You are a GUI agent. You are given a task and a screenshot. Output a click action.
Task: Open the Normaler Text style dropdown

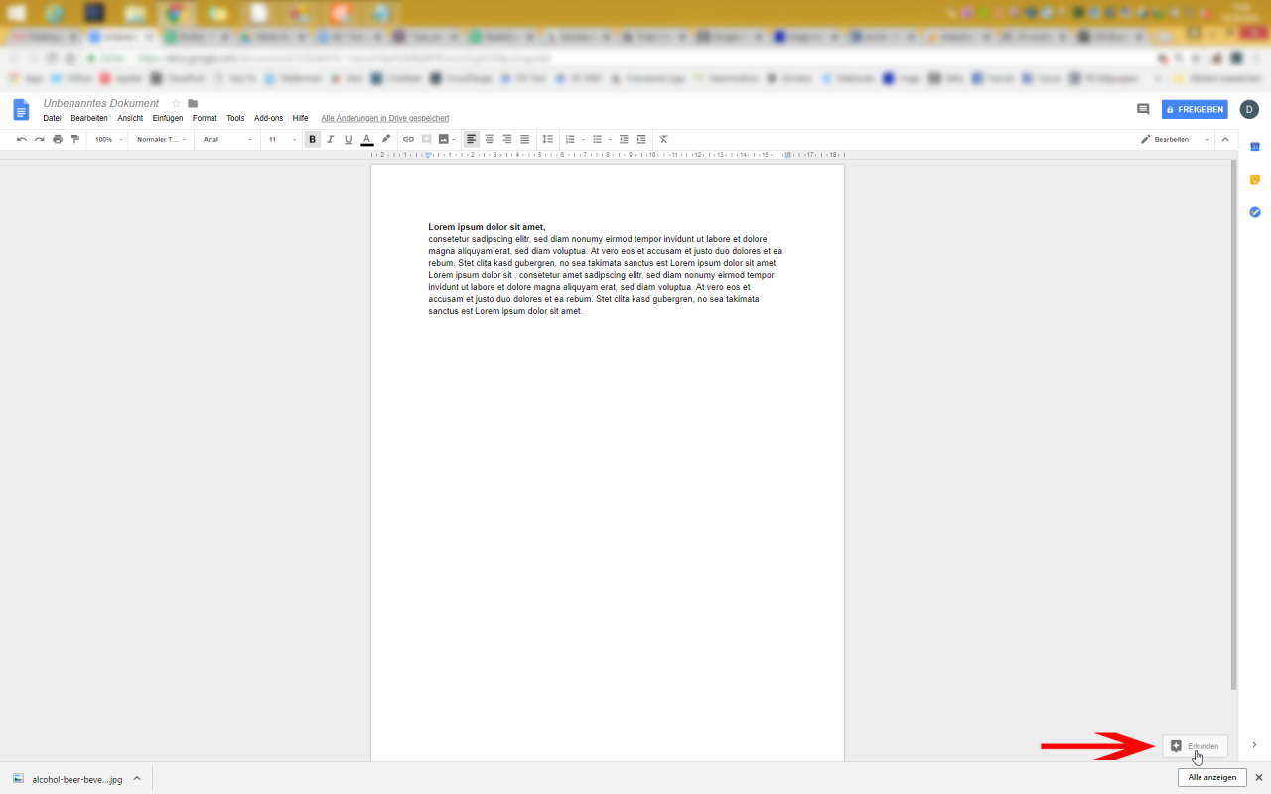(x=161, y=139)
